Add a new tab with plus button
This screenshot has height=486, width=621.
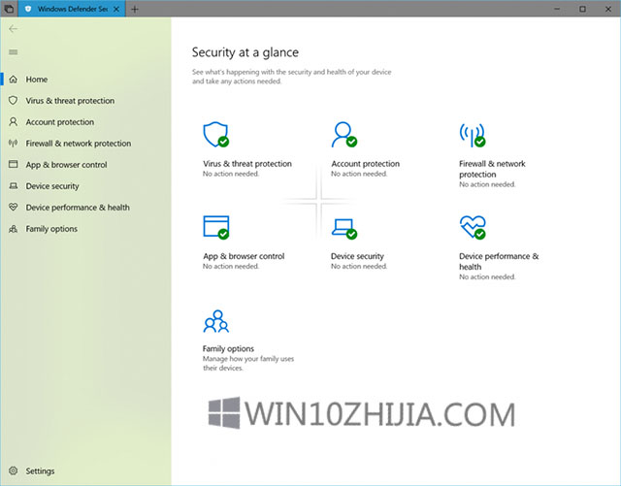point(135,9)
